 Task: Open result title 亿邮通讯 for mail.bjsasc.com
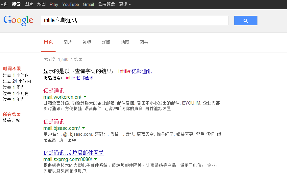pyautogui.click(x=54, y=122)
